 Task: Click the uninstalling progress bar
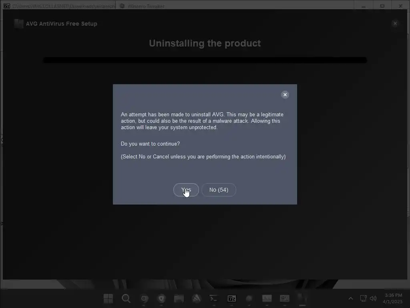(205, 60)
